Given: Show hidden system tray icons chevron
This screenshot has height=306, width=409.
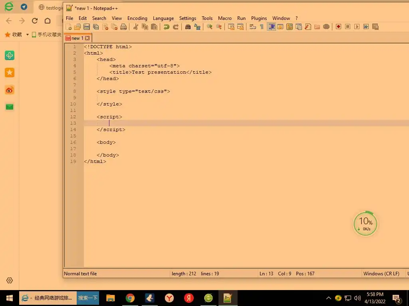Looking at the screenshot, I should coord(329,298).
